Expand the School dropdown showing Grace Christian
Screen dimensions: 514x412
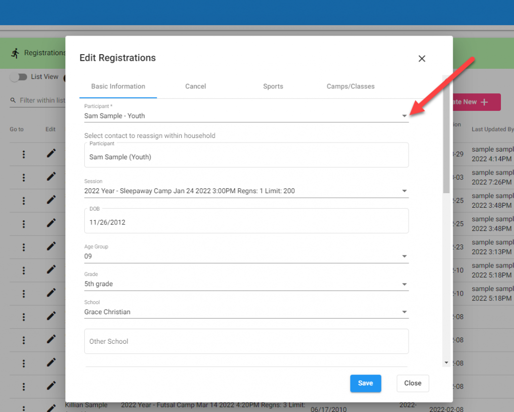404,312
